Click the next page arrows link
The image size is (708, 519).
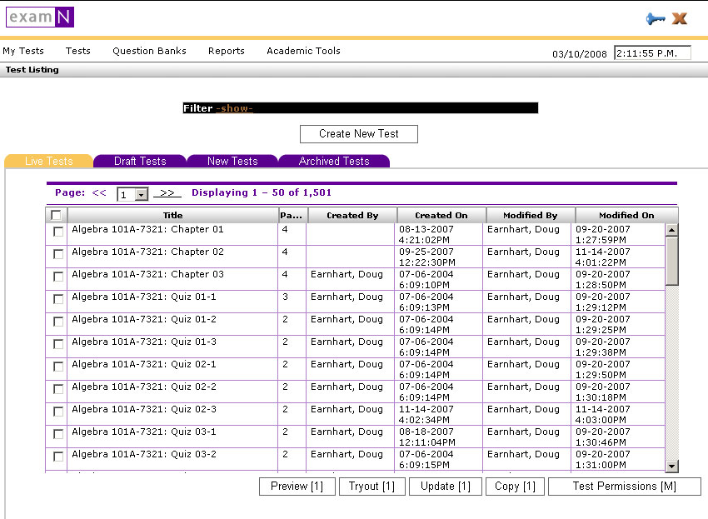tap(167, 192)
